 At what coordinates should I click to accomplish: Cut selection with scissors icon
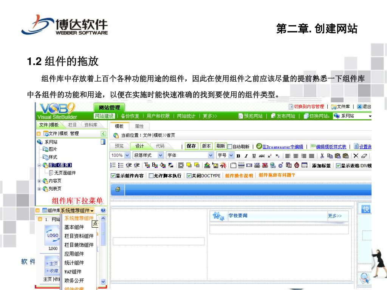pyautogui.click(x=322, y=156)
